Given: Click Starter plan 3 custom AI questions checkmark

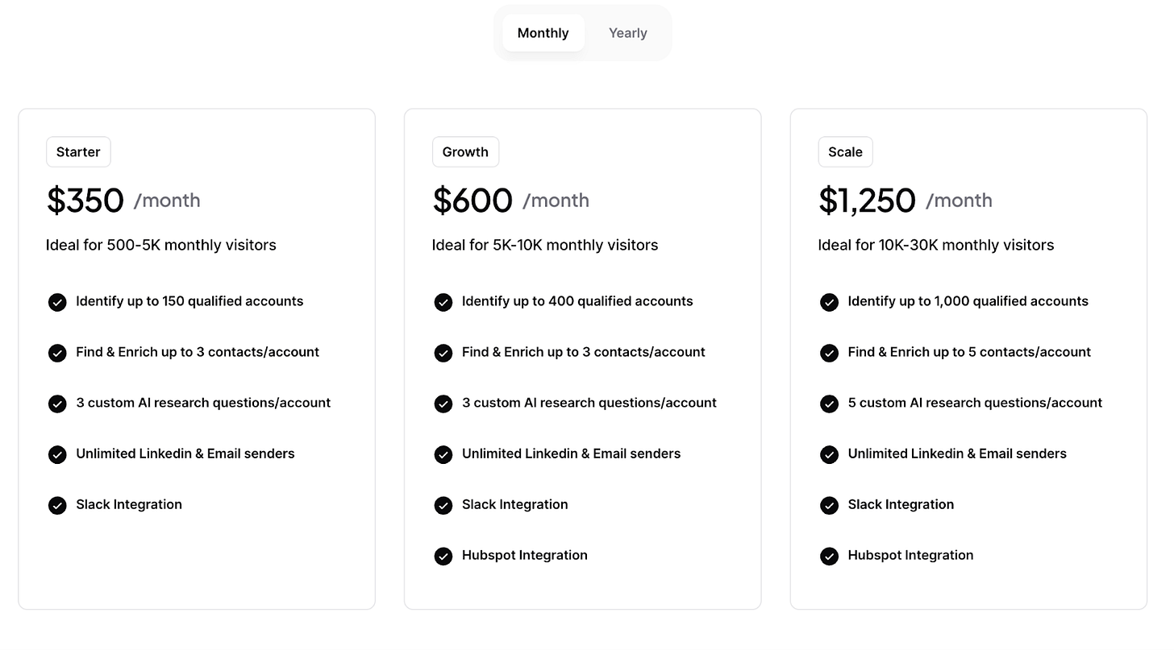Looking at the screenshot, I should click(x=57, y=404).
